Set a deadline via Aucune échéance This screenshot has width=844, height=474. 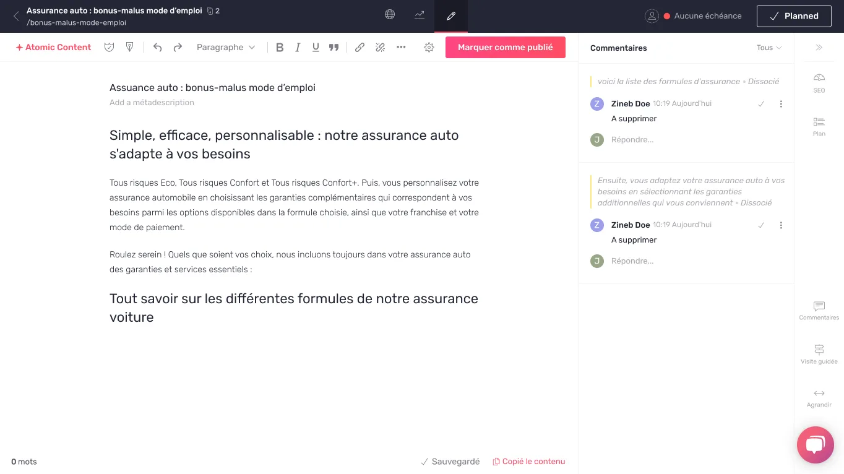tap(708, 16)
